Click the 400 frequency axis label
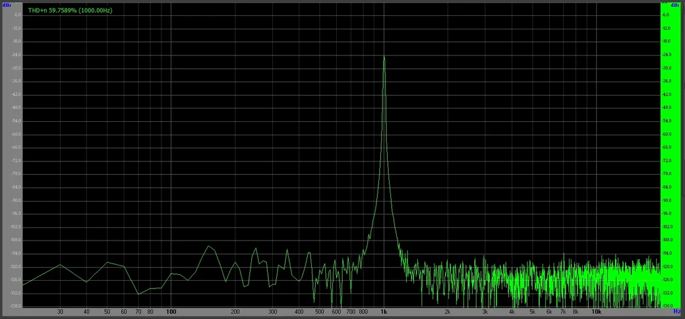Image resolution: width=685 pixels, height=319 pixels. coord(299,312)
